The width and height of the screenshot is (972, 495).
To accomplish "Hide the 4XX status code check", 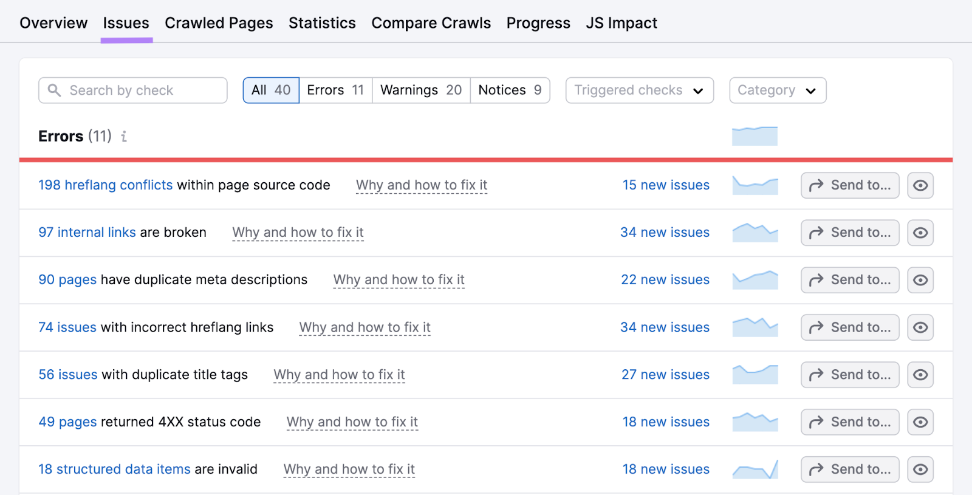I will click(920, 422).
